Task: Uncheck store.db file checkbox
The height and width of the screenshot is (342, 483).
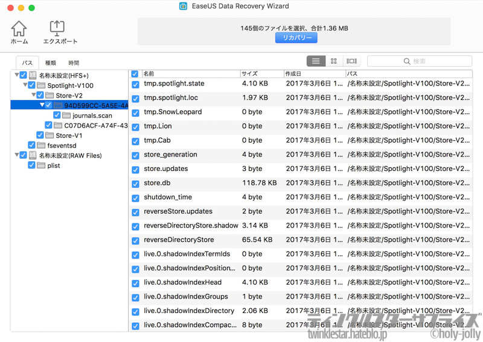Action: tap(135, 184)
